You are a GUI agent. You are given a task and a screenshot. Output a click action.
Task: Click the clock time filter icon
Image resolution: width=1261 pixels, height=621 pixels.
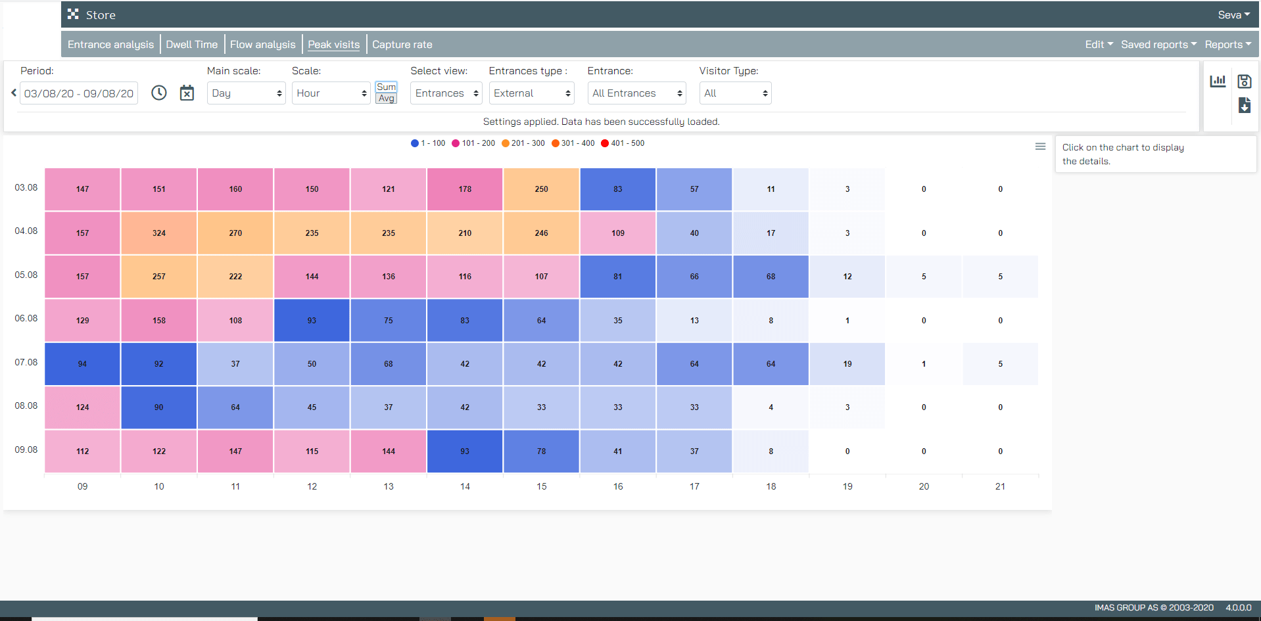coord(158,93)
